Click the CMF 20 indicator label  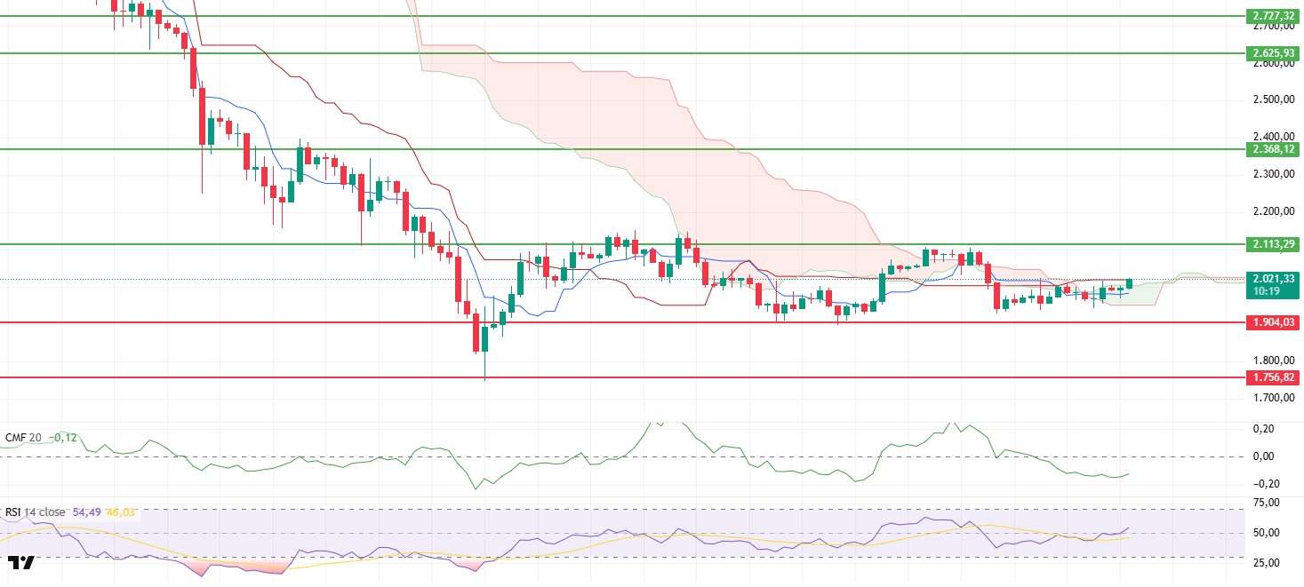point(25,437)
